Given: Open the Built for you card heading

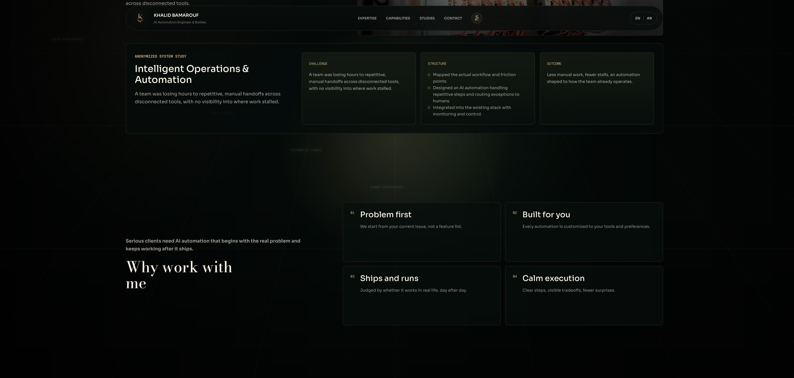Looking at the screenshot, I should 546,215.
